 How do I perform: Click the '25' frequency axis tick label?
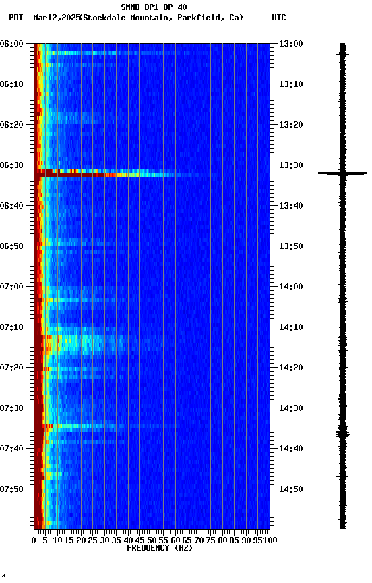[x=92, y=541]
